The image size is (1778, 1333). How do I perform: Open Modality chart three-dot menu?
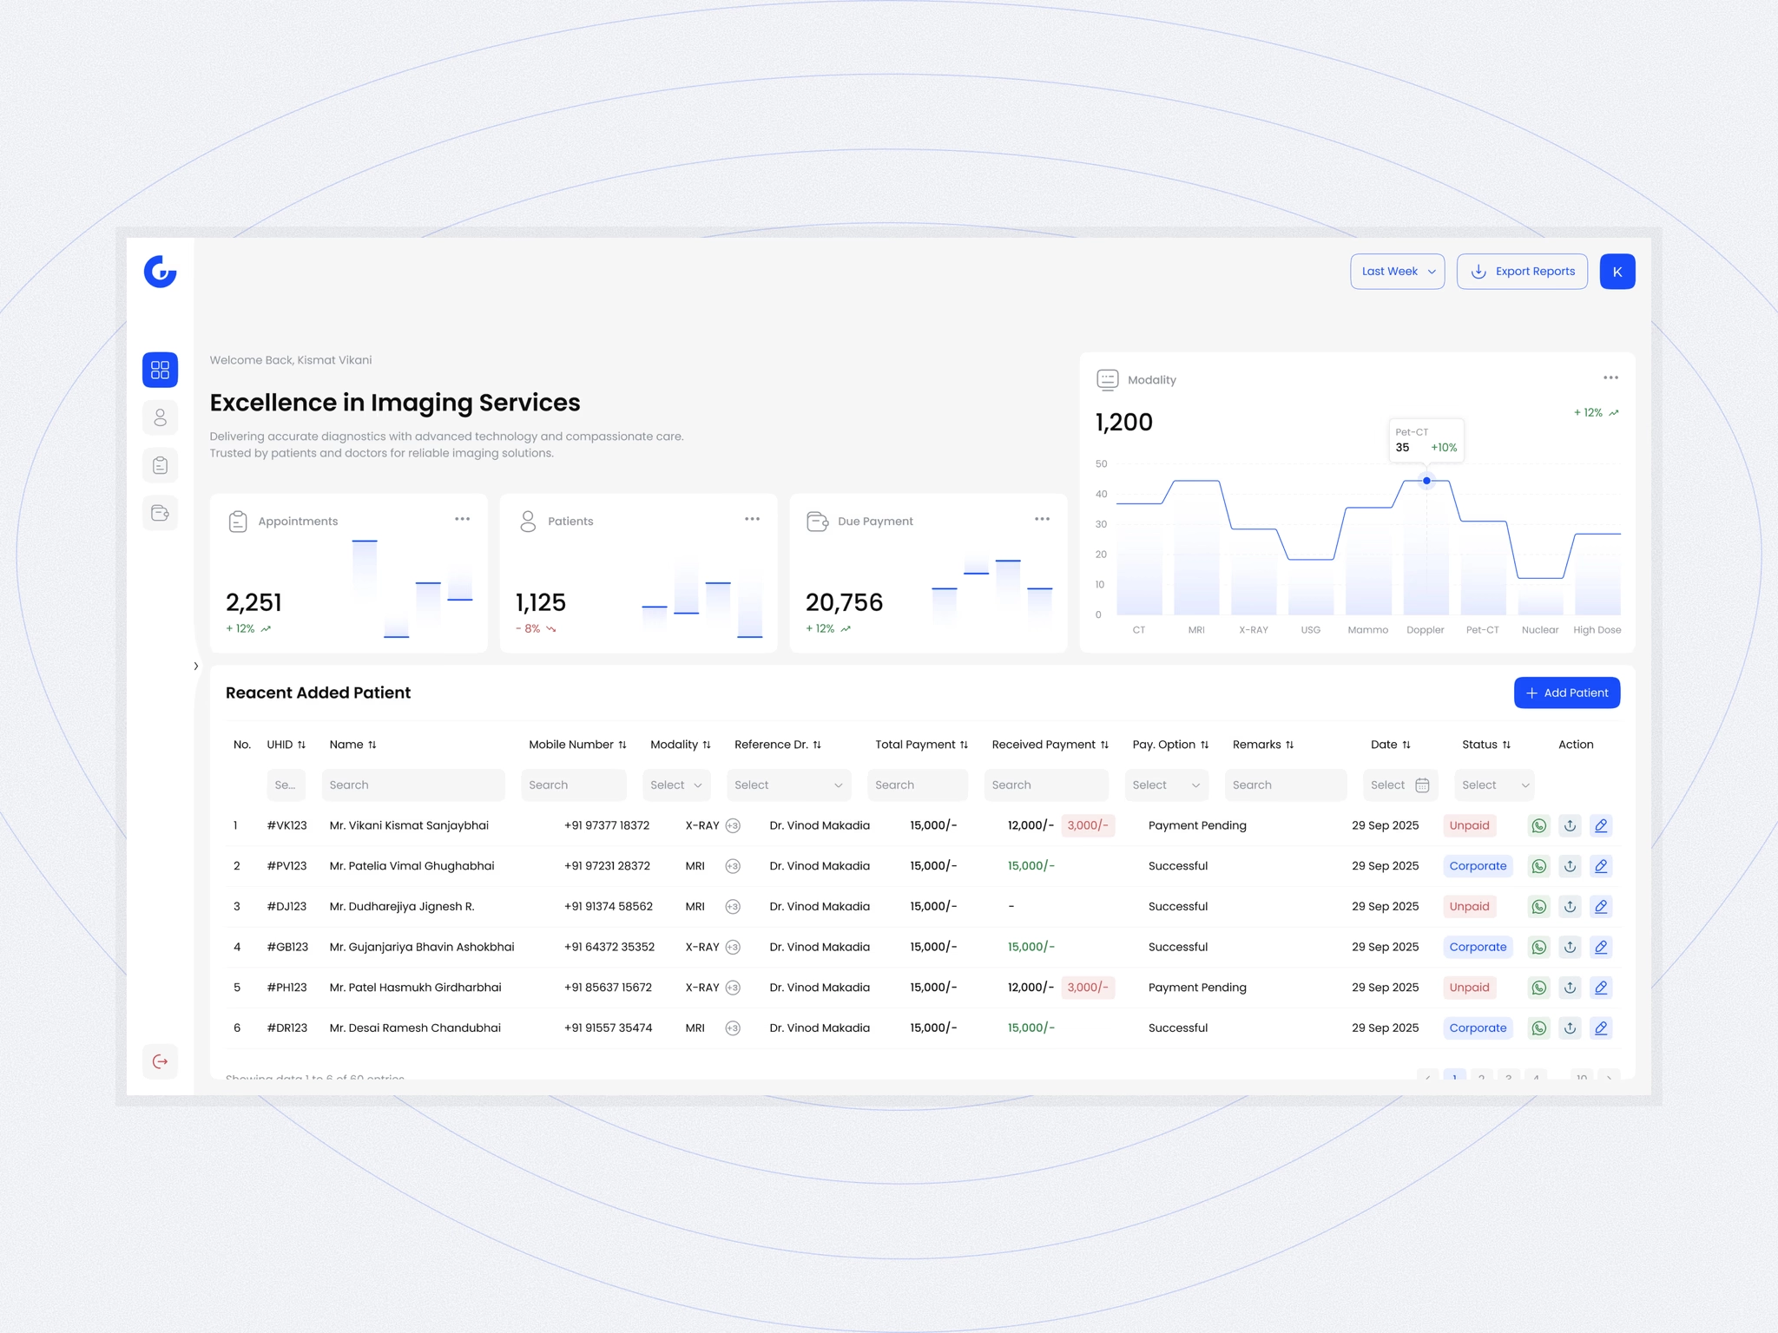1610,378
